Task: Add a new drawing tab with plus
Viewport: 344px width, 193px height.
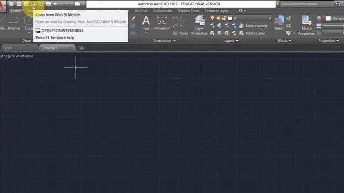Action: coord(81,48)
